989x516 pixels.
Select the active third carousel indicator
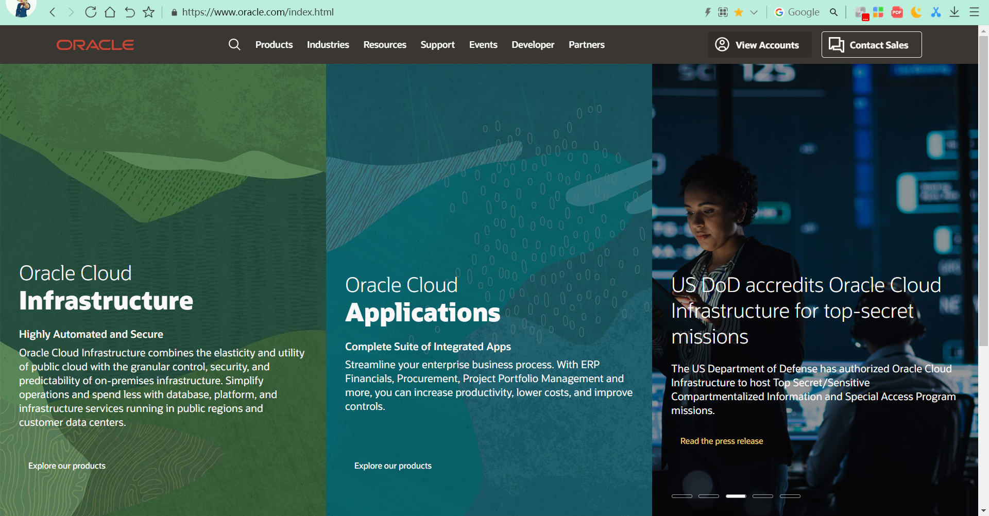tap(736, 496)
